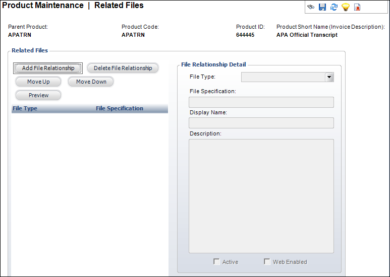The width and height of the screenshot is (390, 277).
Task: Click the empty related files list area
Action: tap(89, 193)
